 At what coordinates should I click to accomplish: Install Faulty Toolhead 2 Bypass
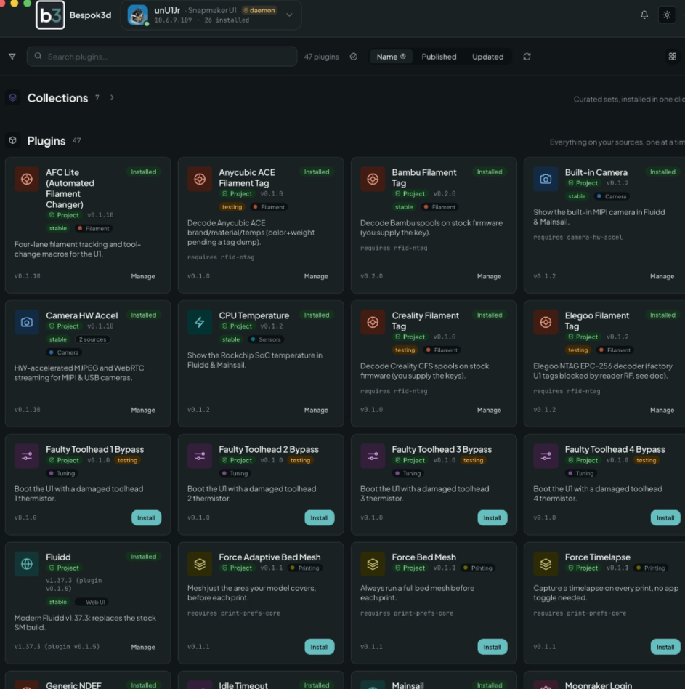pyautogui.click(x=319, y=518)
